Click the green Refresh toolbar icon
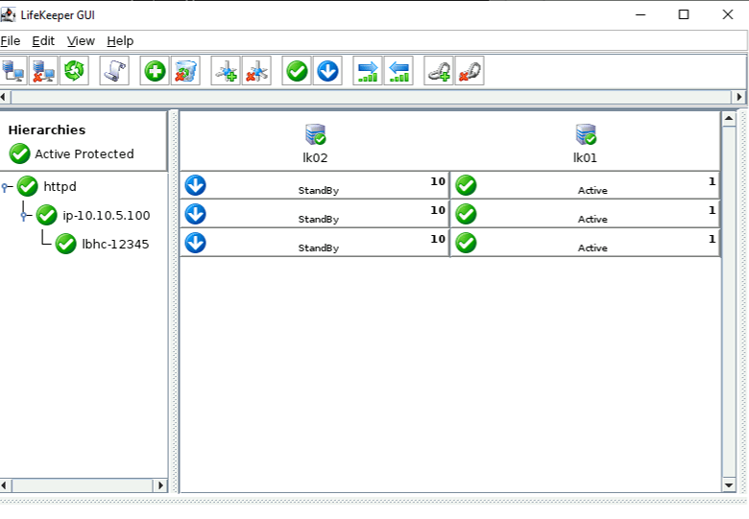 click(x=74, y=71)
